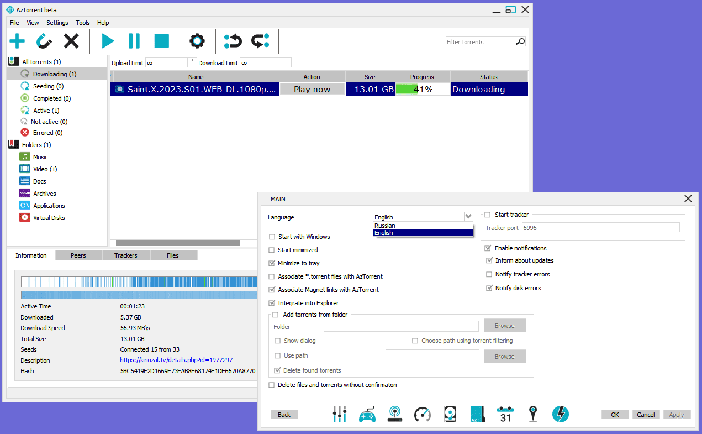Choose English from language list
Viewport: 702px width, 434px height.
click(423, 233)
